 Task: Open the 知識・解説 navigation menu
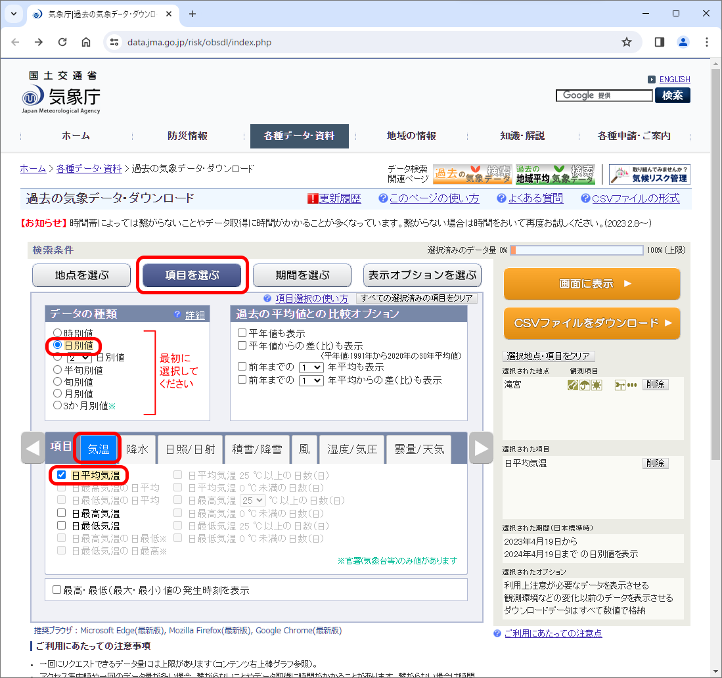[x=523, y=136]
